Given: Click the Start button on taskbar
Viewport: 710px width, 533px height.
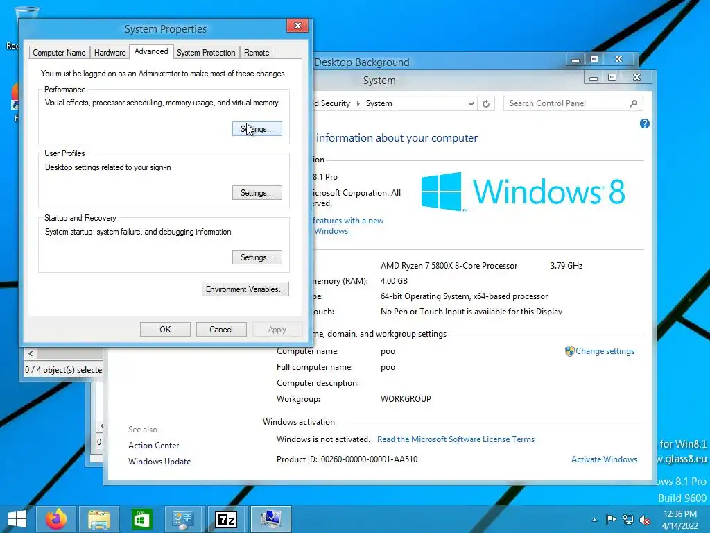Looking at the screenshot, I should tap(17, 519).
